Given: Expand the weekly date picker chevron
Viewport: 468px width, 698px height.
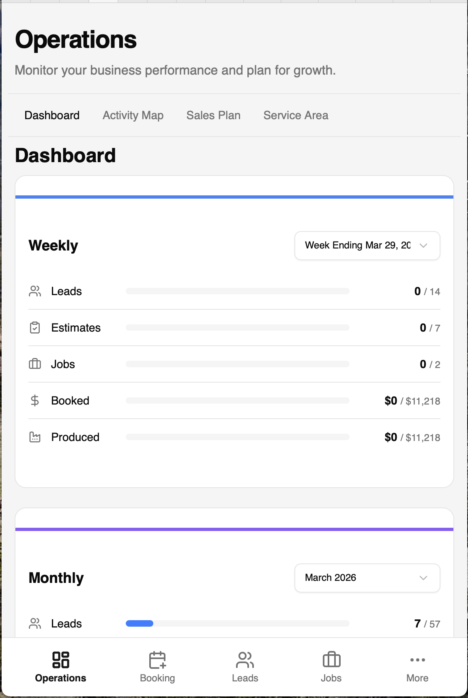Looking at the screenshot, I should coord(424,246).
